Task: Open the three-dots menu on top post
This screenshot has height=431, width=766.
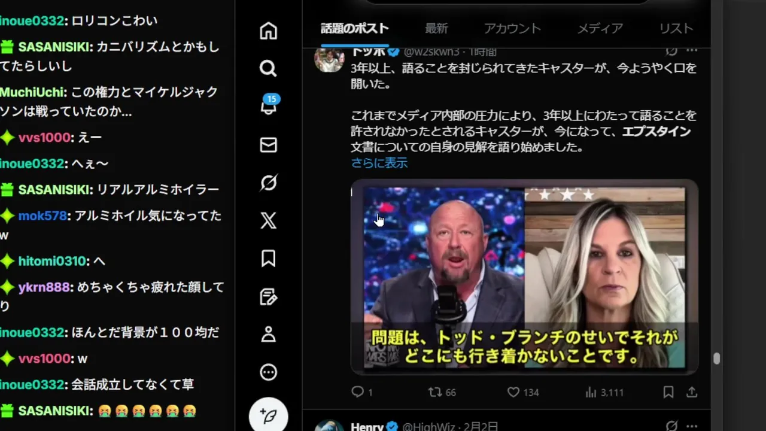Action: tap(692, 51)
